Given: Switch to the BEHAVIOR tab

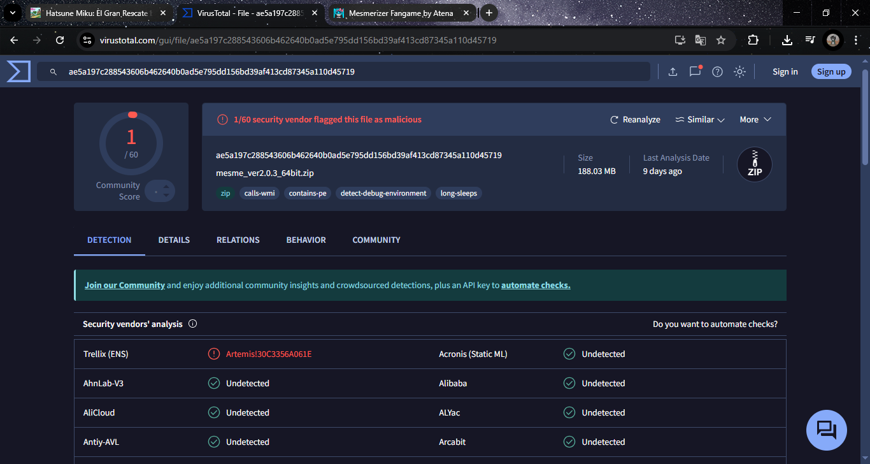Looking at the screenshot, I should click(306, 240).
